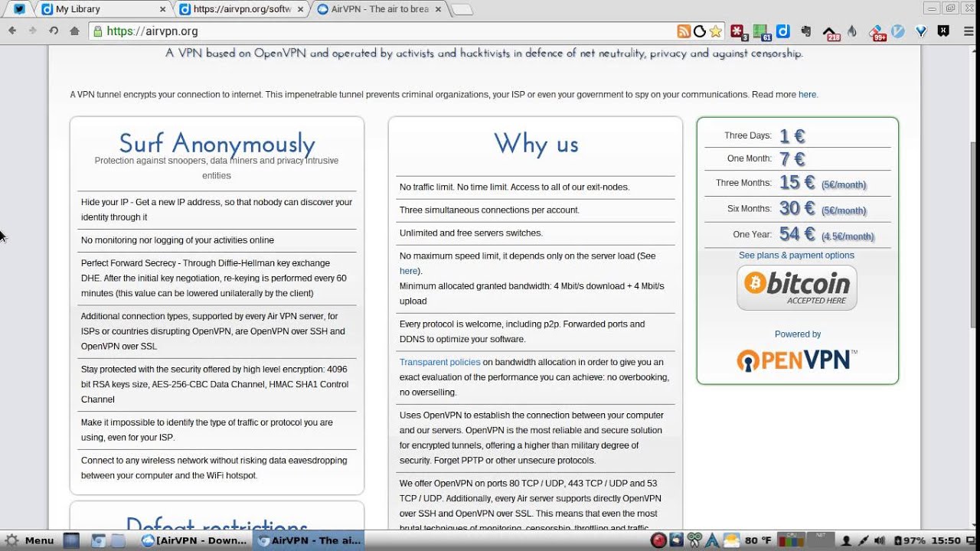The image size is (980, 551).
Task: Open the blue Diigo 'd' extension
Action: click(x=782, y=31)
